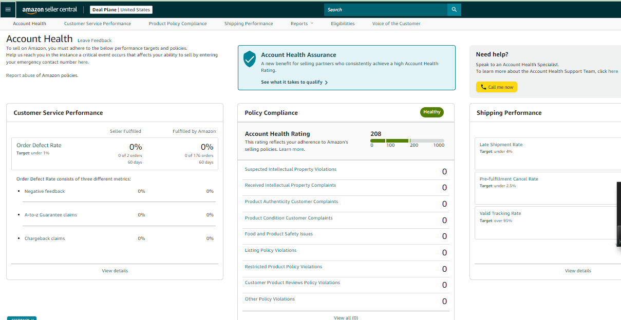Open A-to-z Guarantee claims metric

(x=51, y=215)
